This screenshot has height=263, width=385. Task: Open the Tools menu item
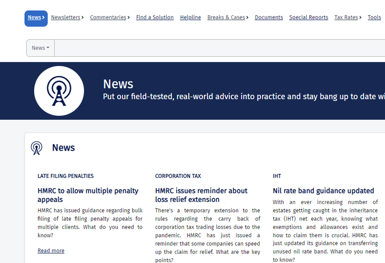374,18
